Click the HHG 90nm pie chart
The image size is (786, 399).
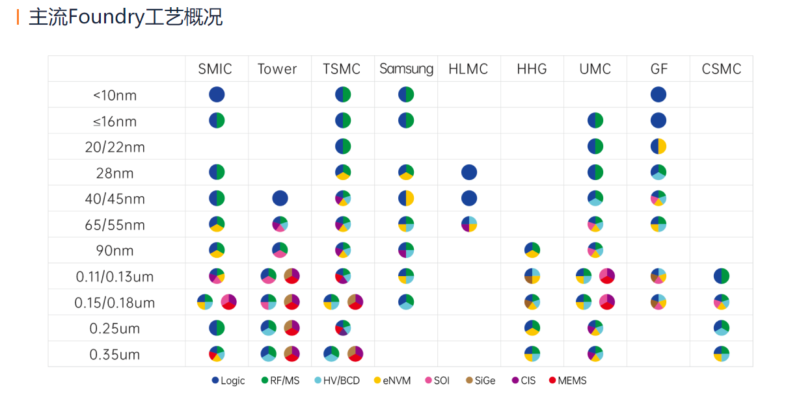[x=532, y=250]
